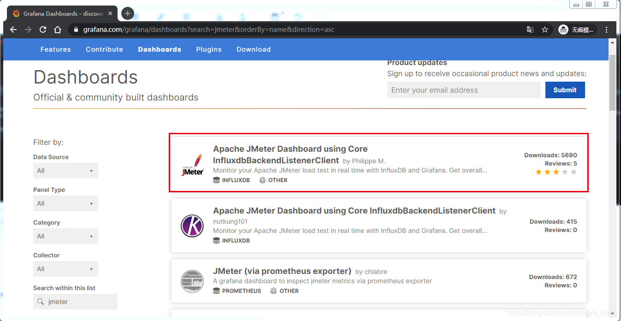
Task: Click the blue Submit button
Action: (x=565, y=90)
